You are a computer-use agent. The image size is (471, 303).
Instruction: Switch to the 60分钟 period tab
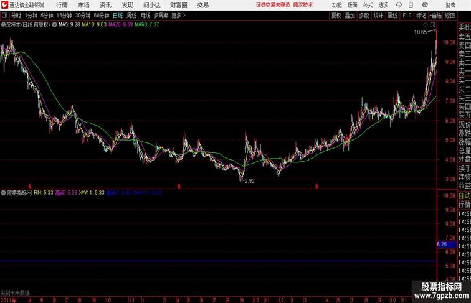tap(102, 16)
